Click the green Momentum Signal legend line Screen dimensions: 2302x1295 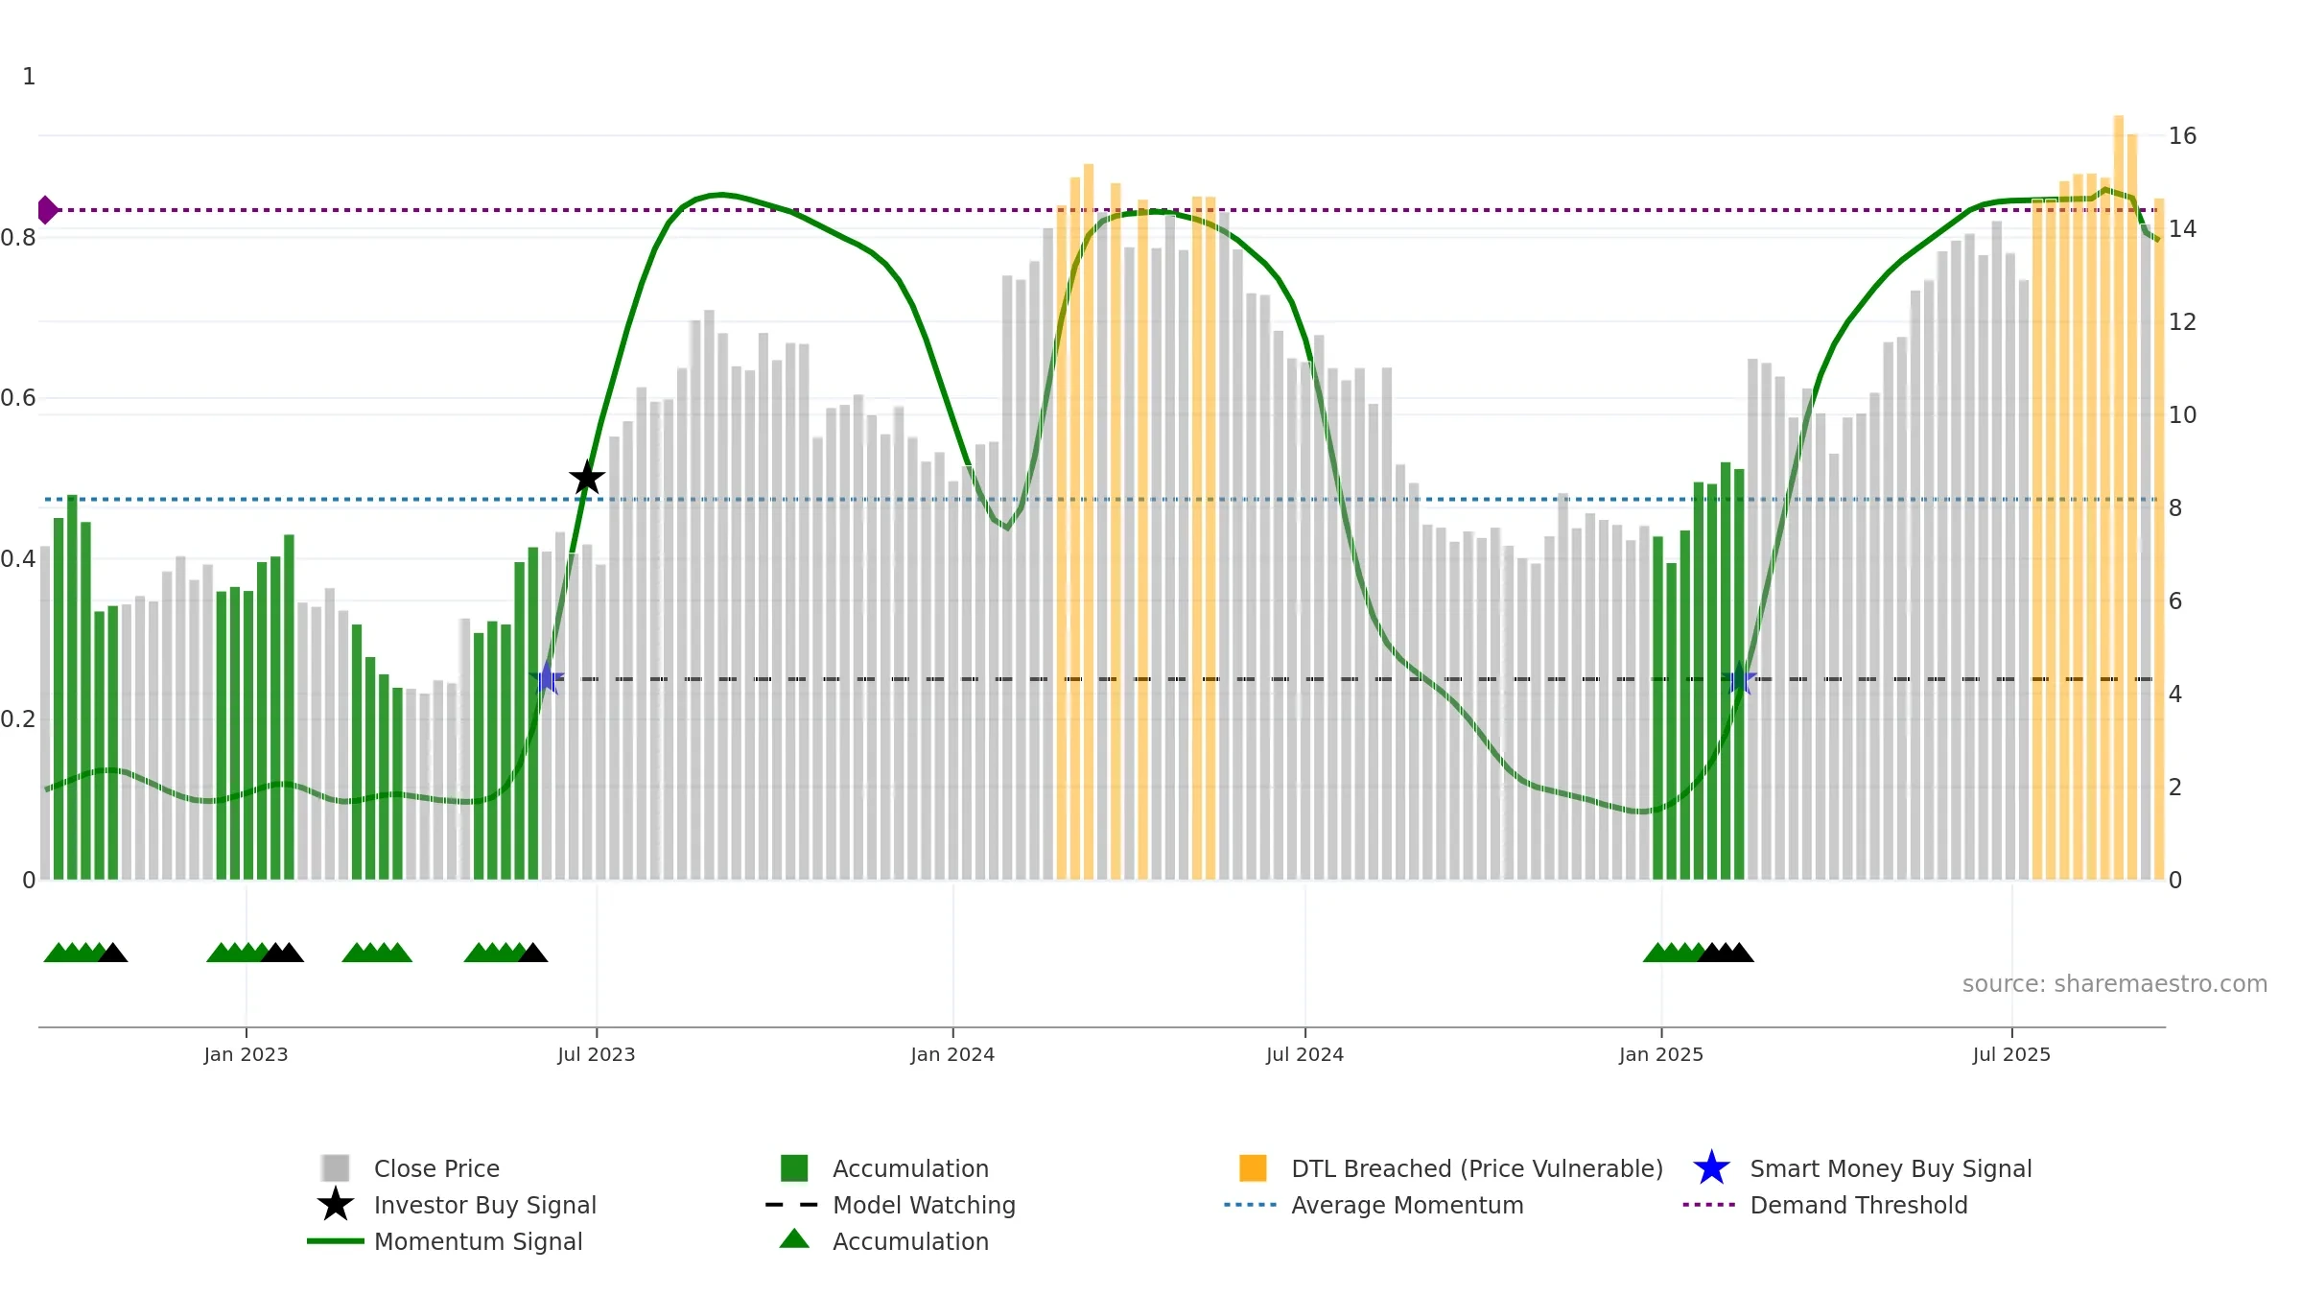point(336,1240)
